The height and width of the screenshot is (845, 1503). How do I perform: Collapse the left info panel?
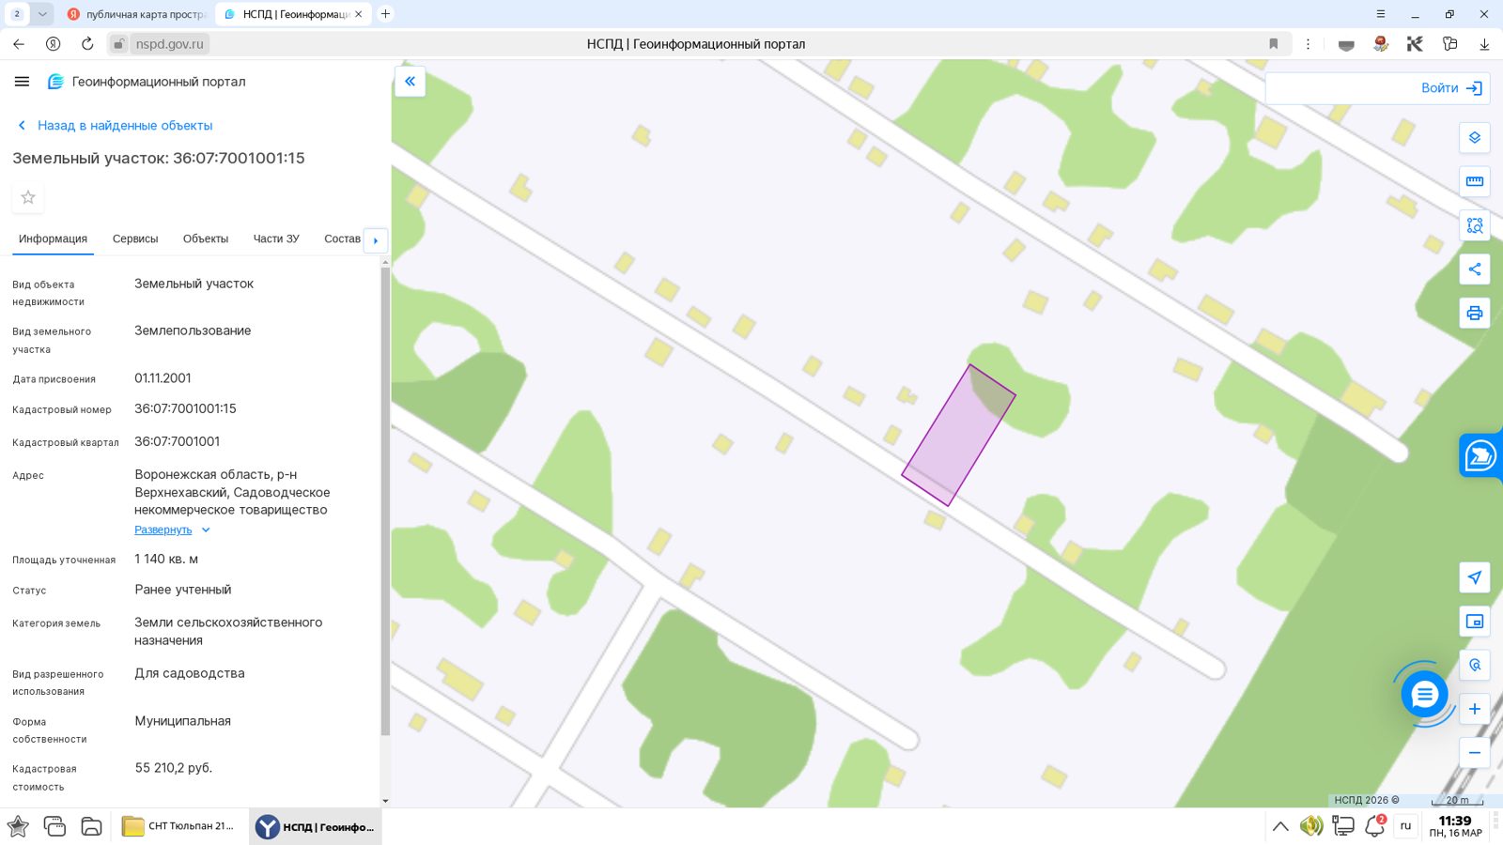pyautogui.click(x=410, y=82)
